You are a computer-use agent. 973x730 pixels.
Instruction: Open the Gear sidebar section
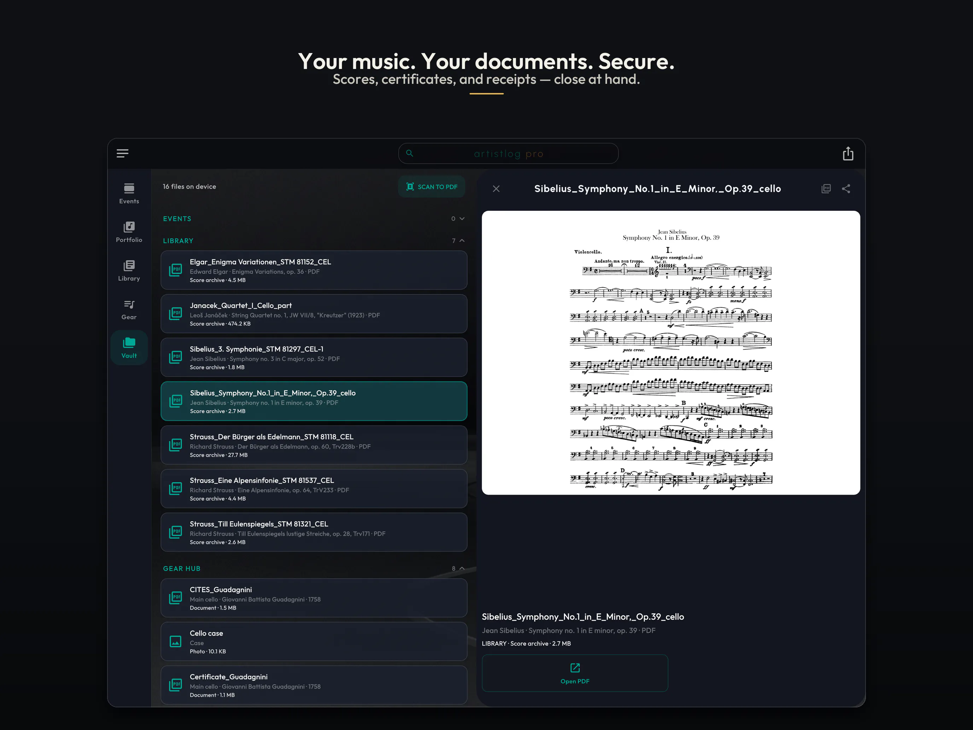click(x=129, y=309)
